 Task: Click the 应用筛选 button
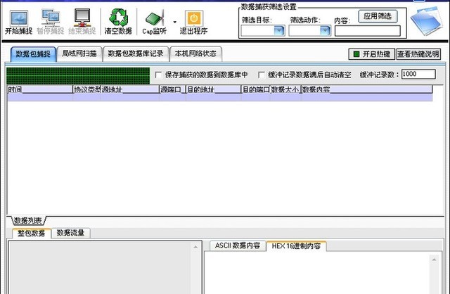point(378,16)
